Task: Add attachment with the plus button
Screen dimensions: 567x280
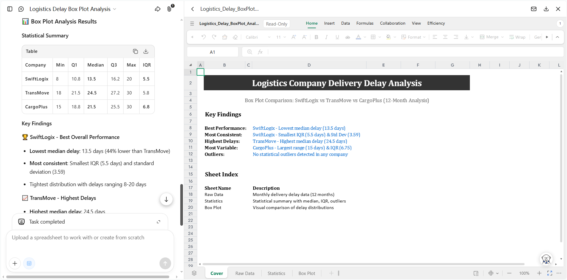Action: [x=15, y=263]
